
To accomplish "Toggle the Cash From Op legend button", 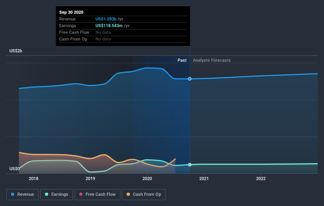I will [x=144, y=195].
